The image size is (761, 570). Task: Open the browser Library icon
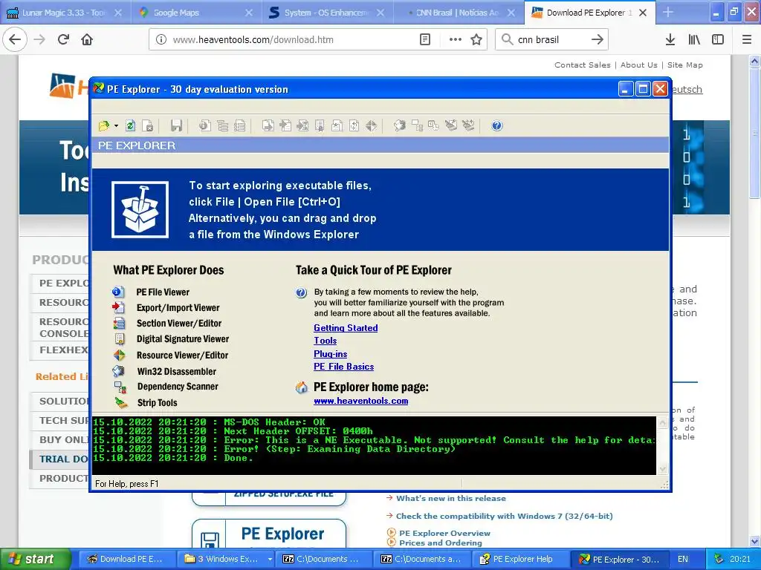[x=694, y=40]
